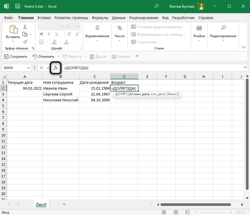Open the Выравнивание alignment group

[97, 34]
